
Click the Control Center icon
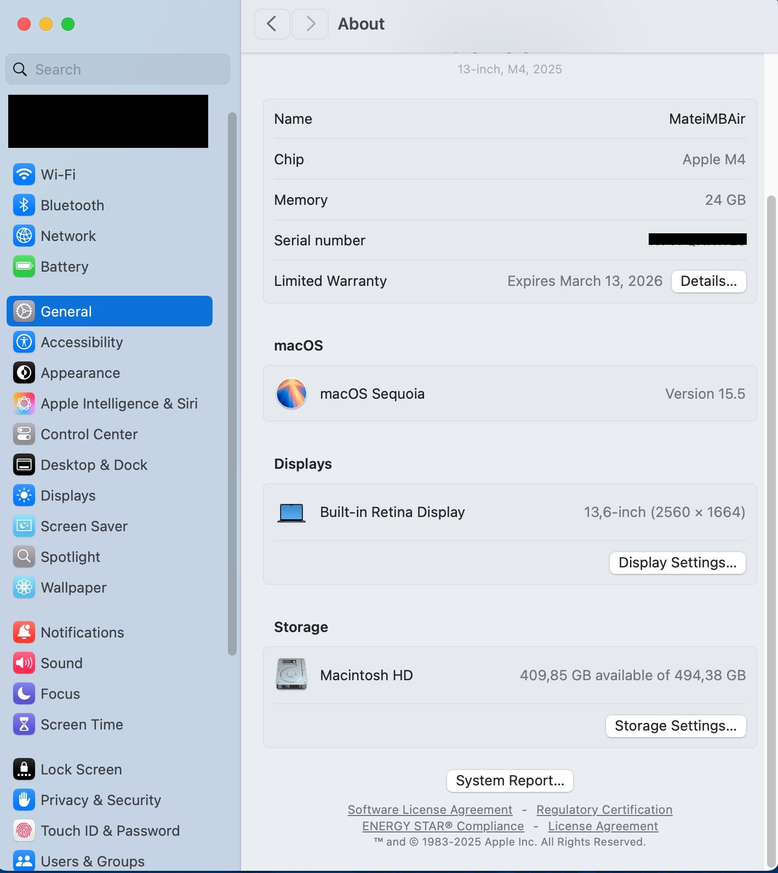pyautogui.click(x=24, y=434)
